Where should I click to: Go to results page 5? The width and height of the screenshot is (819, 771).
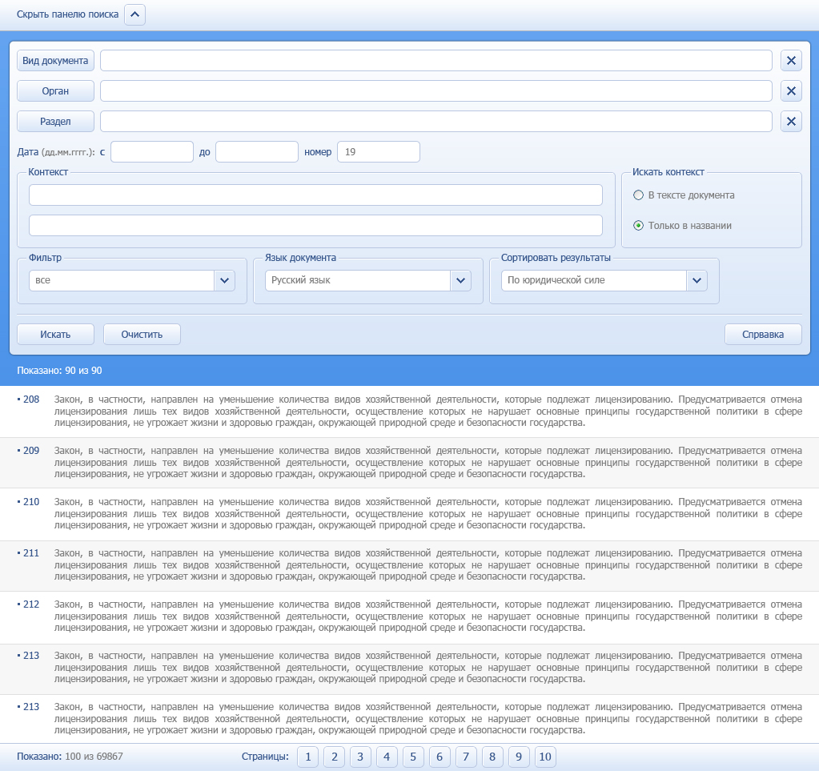coord(413,757)
